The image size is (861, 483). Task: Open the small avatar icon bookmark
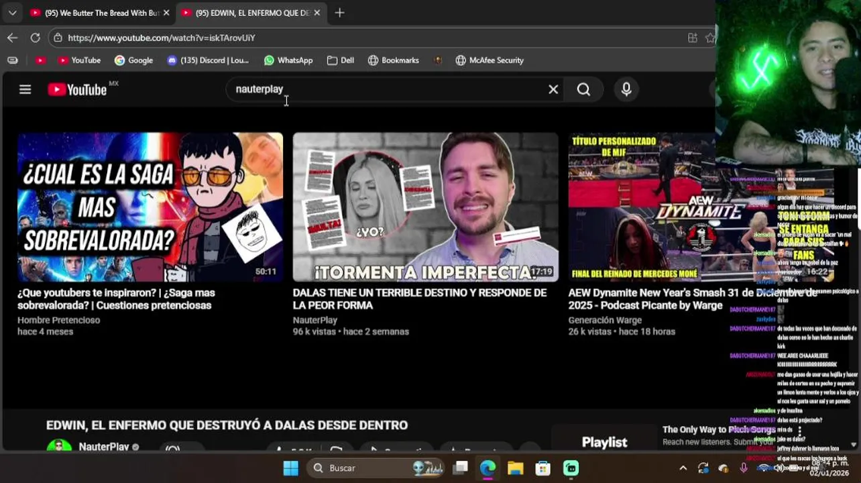click(438, 60)
